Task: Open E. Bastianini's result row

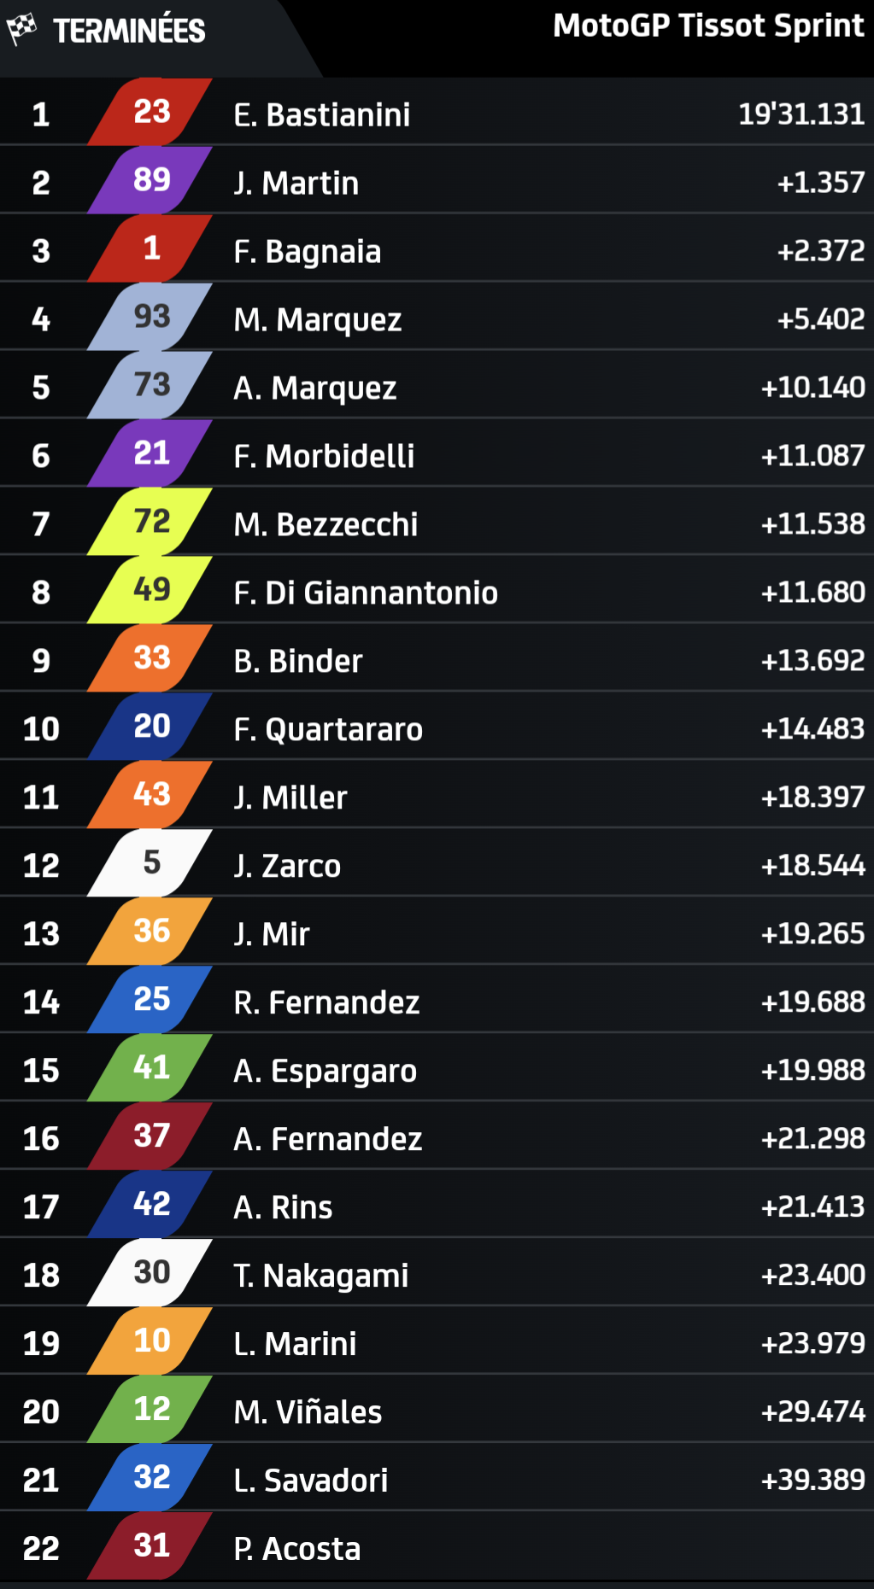Action: click(x=322, y=114)
